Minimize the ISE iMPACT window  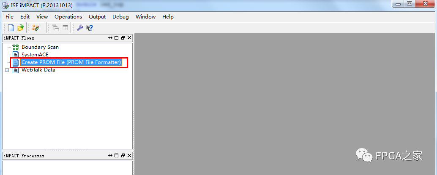398,4
